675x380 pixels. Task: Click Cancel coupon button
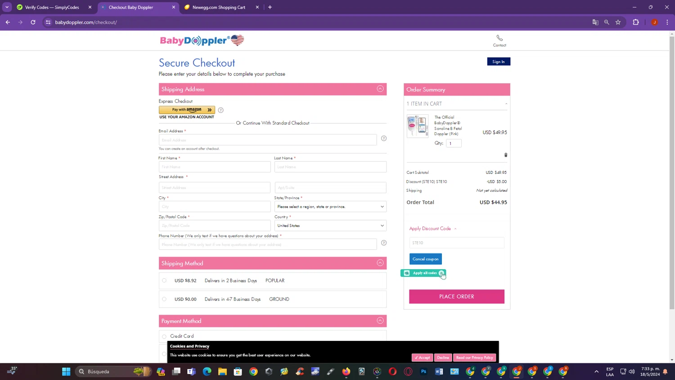[x=426, y=259]
